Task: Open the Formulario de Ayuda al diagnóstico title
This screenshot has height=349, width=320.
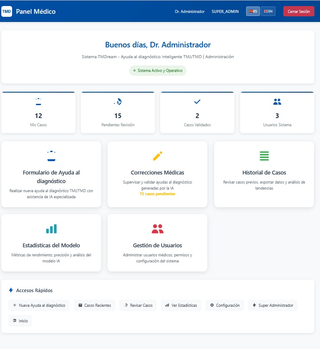Action: click(x=51, y=177)
